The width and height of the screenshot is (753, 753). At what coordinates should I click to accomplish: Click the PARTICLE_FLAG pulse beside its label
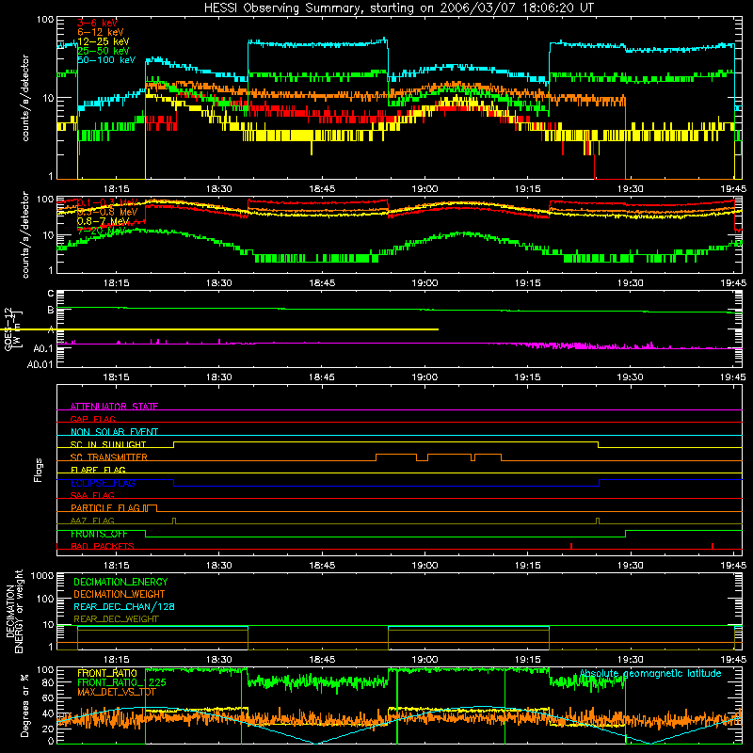click(151, 508)
